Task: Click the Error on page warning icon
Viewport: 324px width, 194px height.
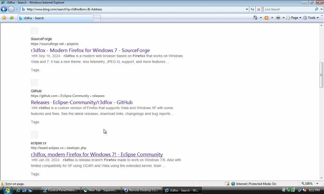Action: (3, 184)
